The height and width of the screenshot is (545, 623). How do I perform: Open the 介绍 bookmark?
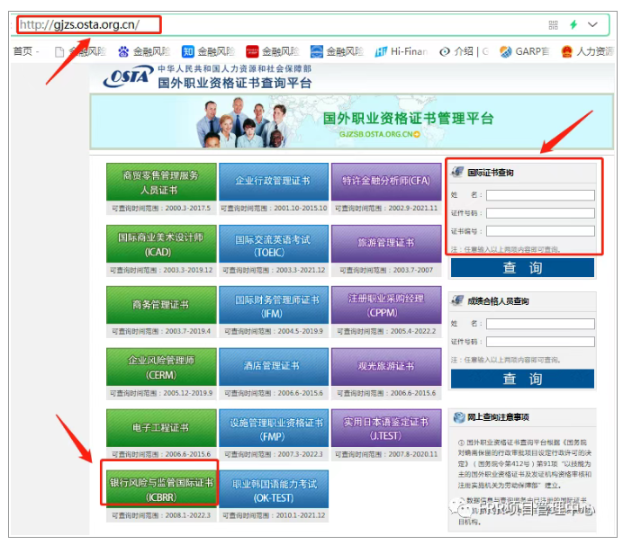[x=464, y=51]
